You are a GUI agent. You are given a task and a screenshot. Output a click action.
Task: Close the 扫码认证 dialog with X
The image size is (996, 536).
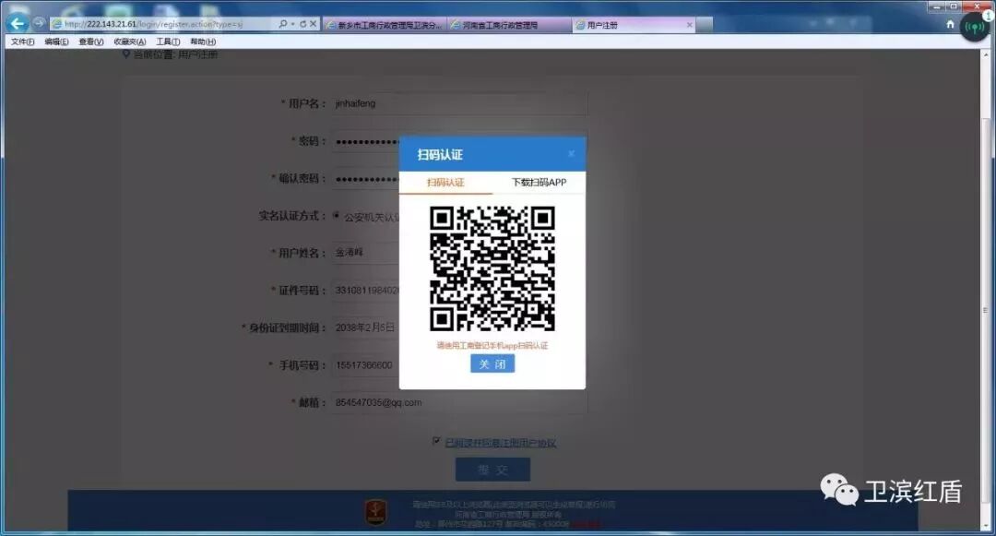571,154
